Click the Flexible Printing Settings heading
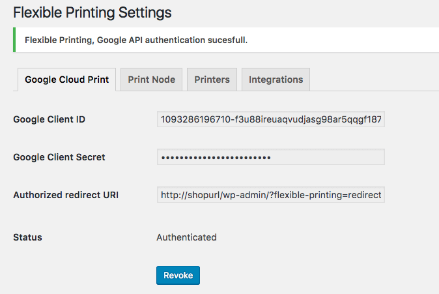The width and height of the screenshot is (439, 294). [92, 12]
